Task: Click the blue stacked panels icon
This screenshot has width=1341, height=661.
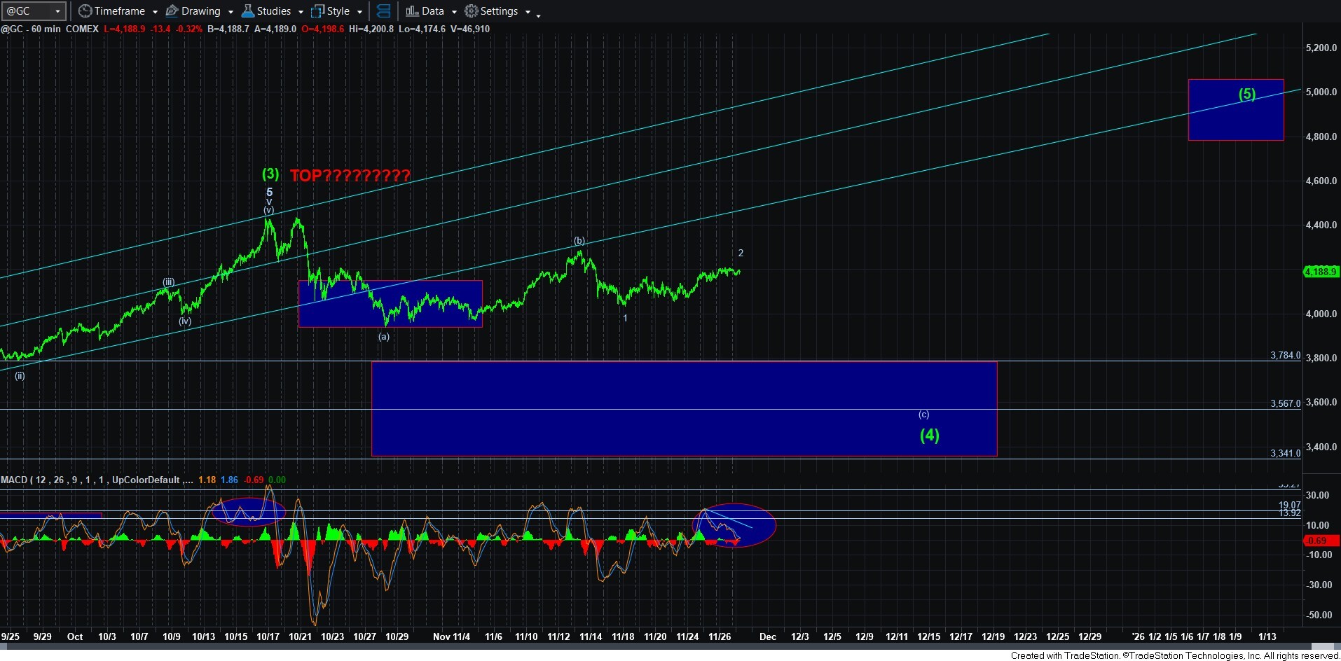Action: [383, 11]
